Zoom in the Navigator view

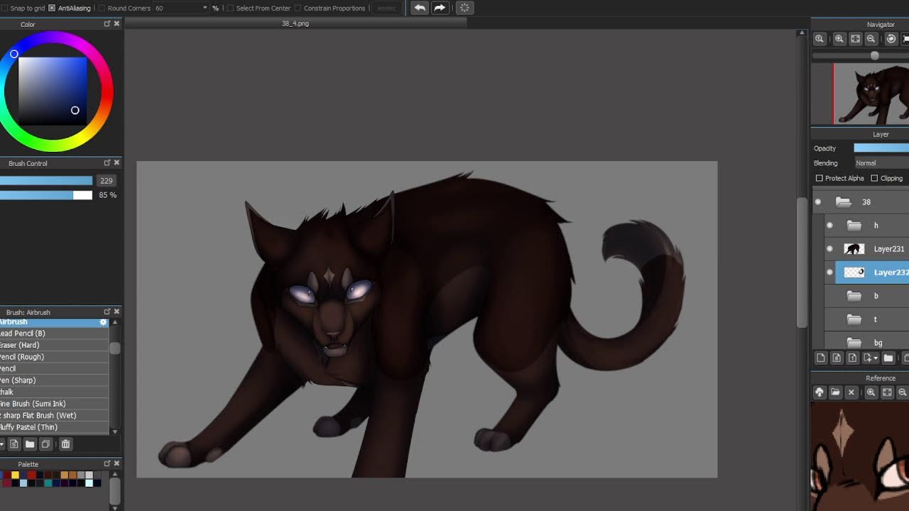click(839, 39)
